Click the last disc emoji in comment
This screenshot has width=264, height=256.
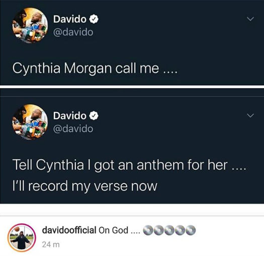191,230
